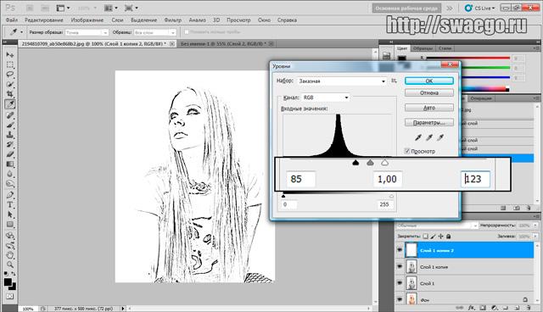
Task: Select the Blur tool
Action: 9,174
